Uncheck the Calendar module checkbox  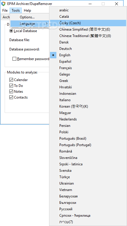pos(11,80)
